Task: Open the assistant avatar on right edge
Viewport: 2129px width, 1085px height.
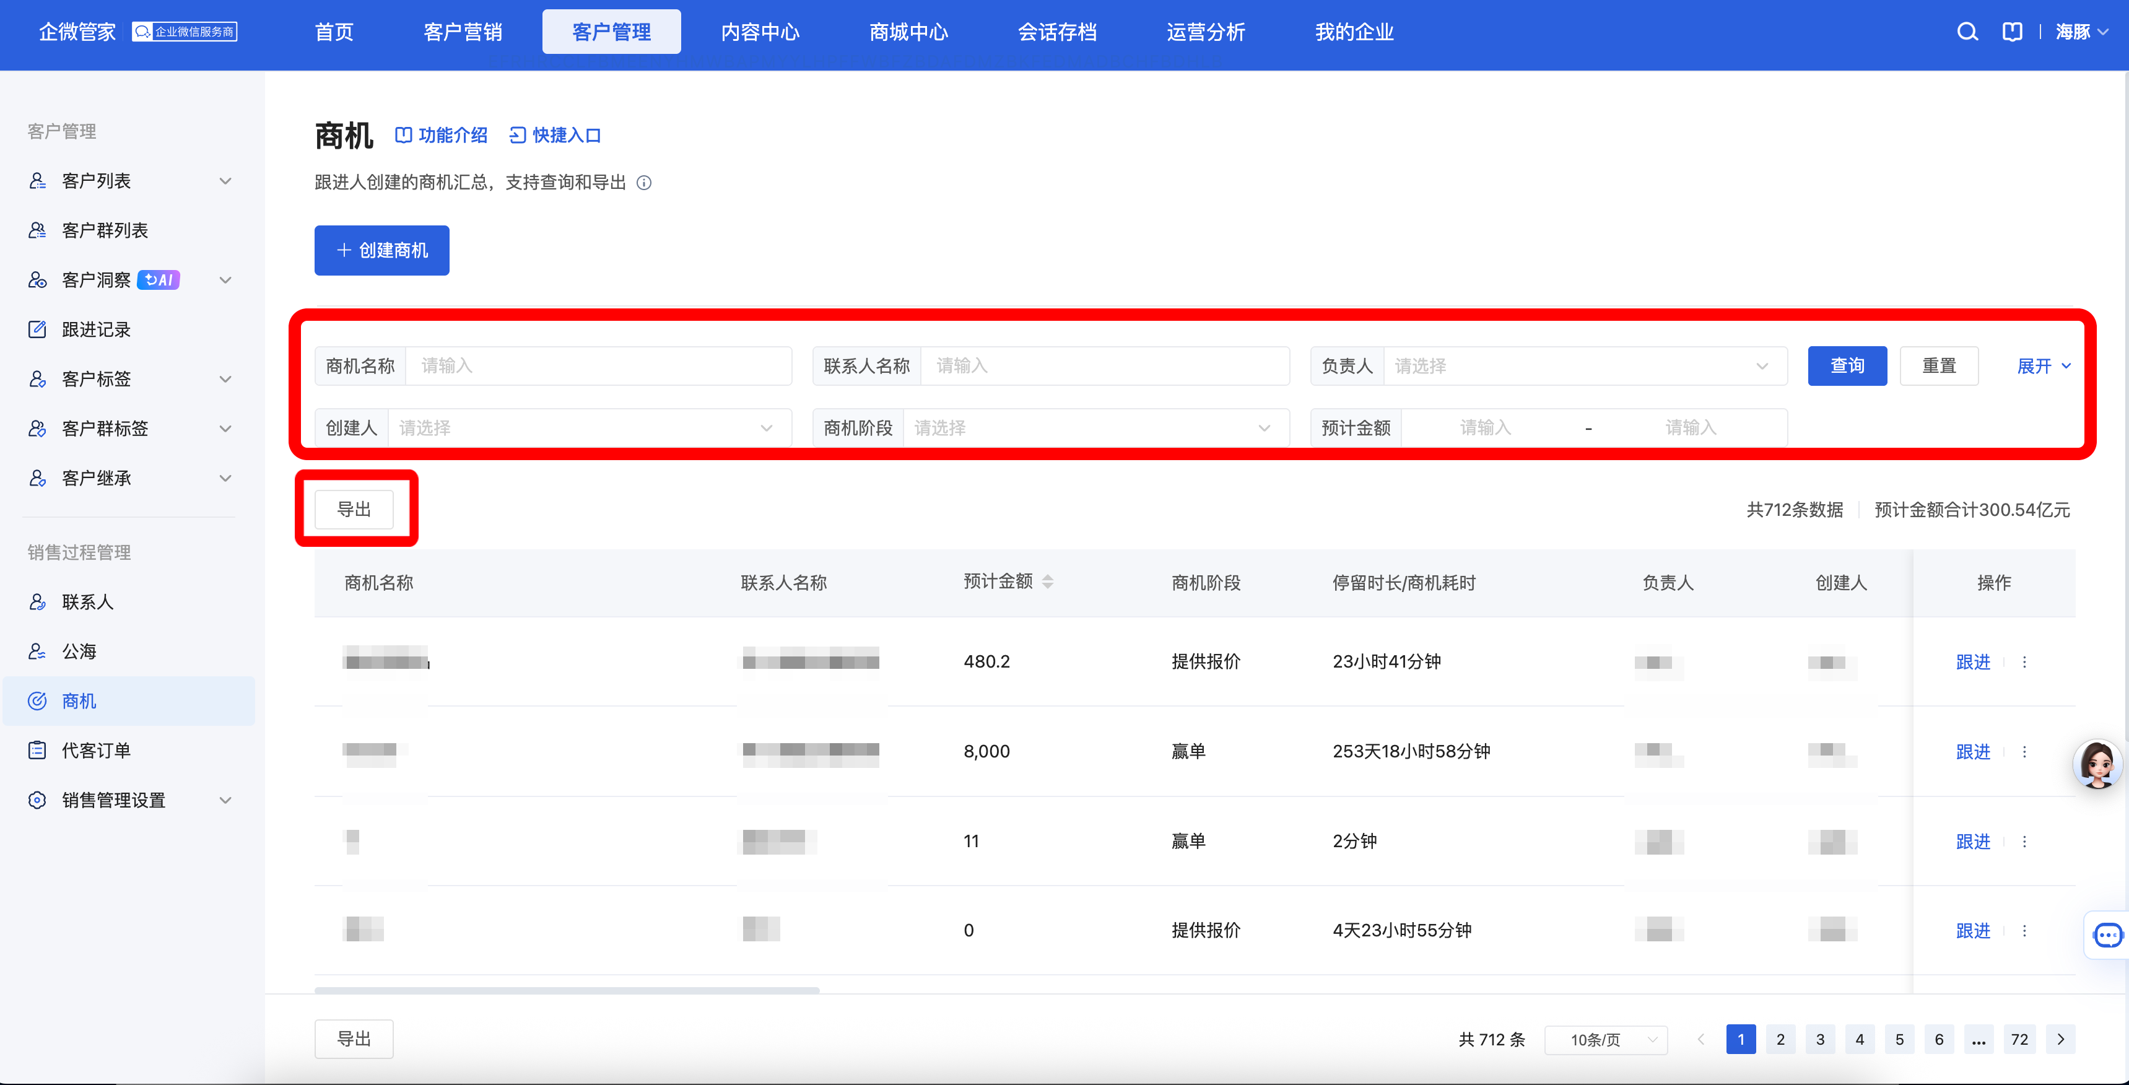Action: click(x=2097, y=764)
